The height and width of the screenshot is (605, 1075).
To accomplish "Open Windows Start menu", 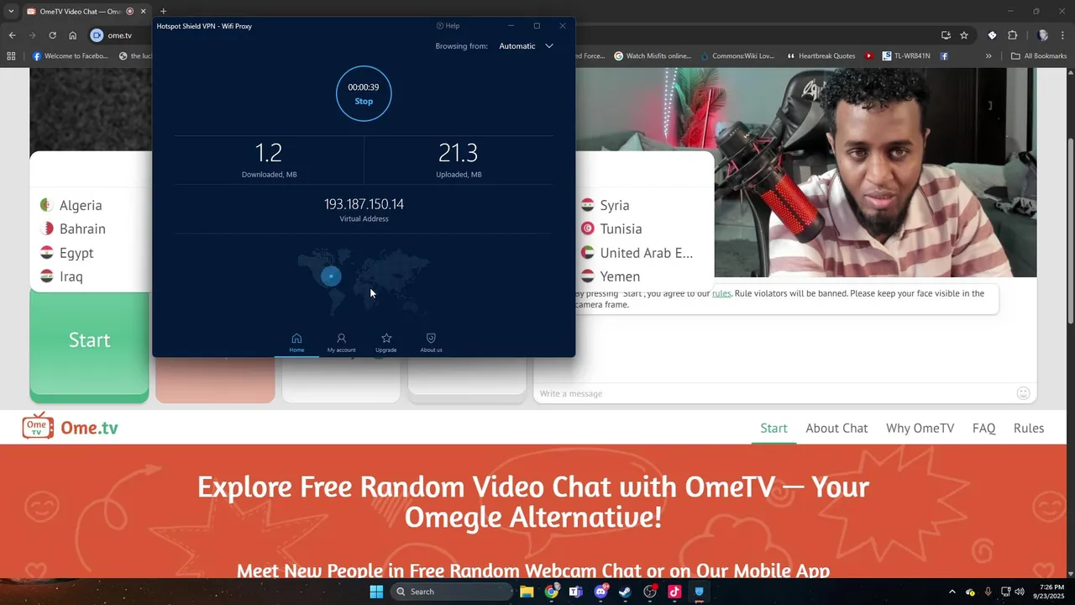I will pos(375,592).
